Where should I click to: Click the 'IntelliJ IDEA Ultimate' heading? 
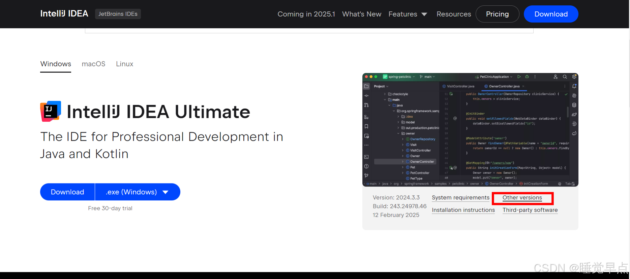[x=158, y=112]
